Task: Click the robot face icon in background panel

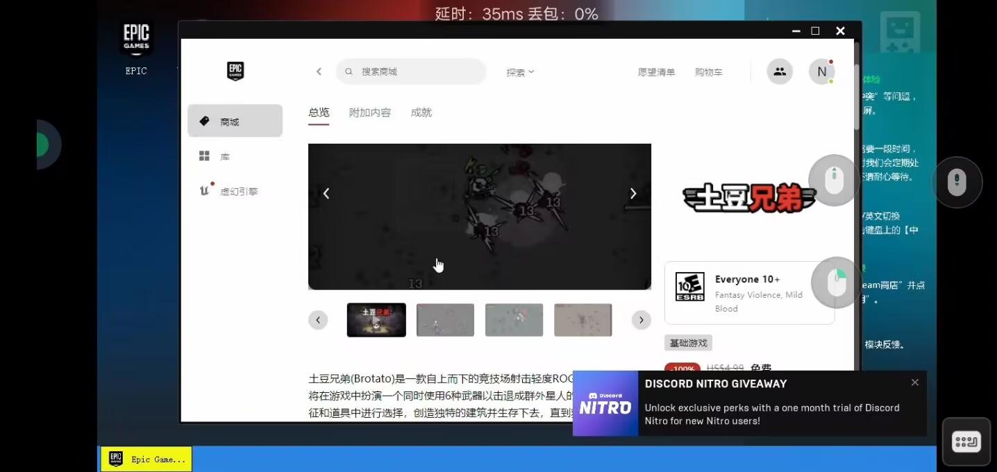Action: pyautogui.click(x=900, y=31)
